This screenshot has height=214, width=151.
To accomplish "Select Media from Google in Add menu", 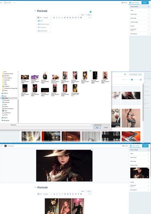I will coord(43,24).
